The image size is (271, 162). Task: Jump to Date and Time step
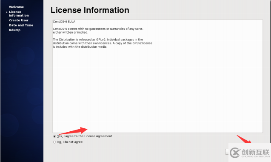[x=21, y=25]
